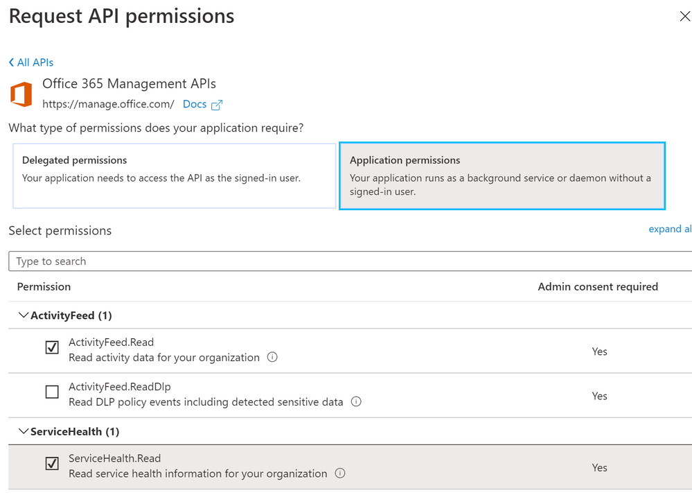Click the expand all link
The width and height of the screenshot is (692, 504).
(x=670, y=229)
